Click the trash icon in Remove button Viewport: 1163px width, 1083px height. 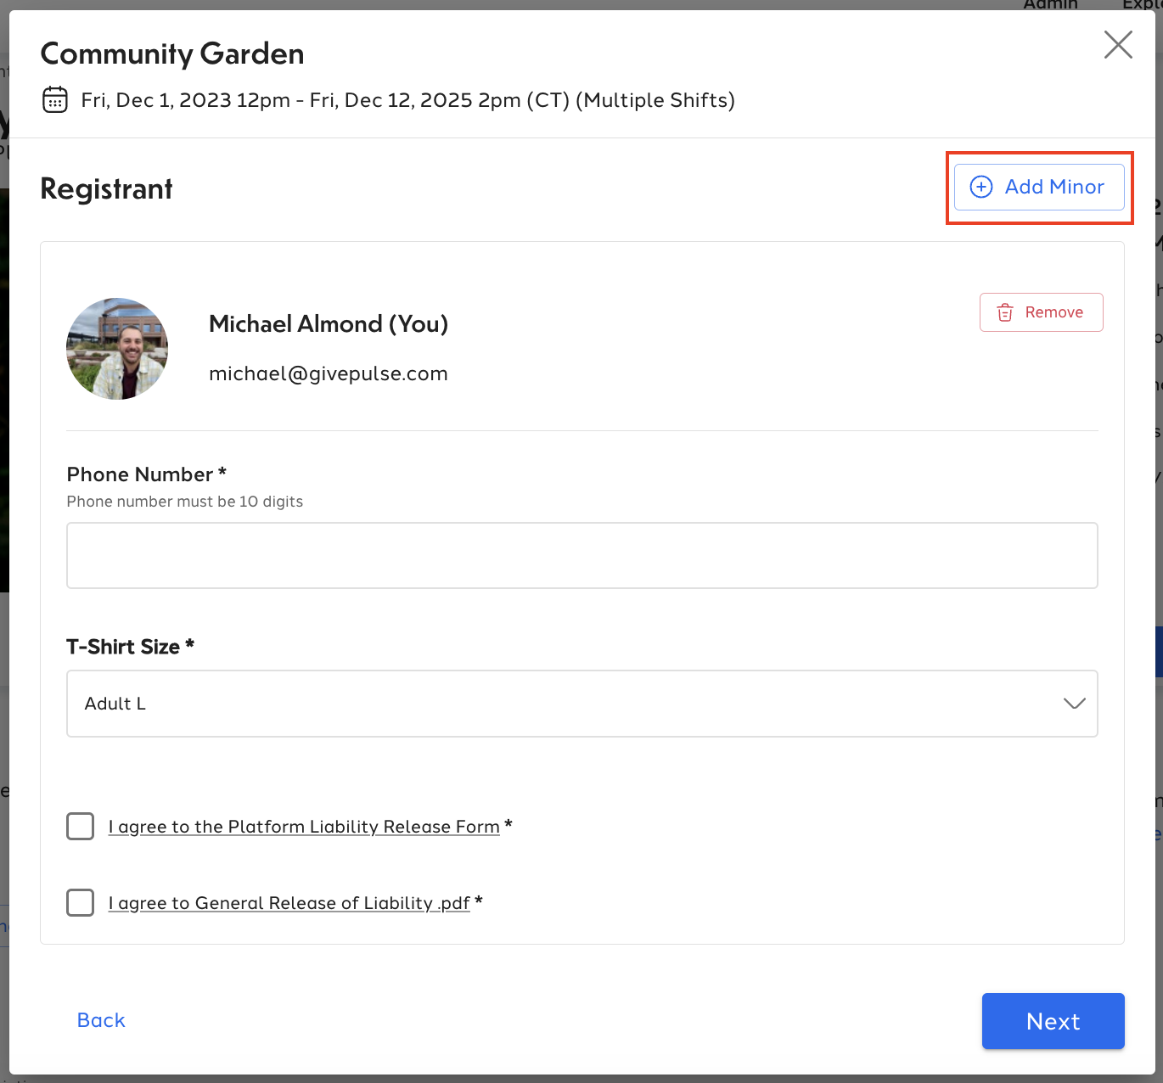1005,312
